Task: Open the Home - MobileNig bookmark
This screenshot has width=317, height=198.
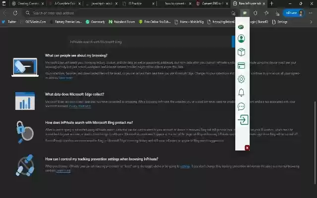Action: click(189, 22)
